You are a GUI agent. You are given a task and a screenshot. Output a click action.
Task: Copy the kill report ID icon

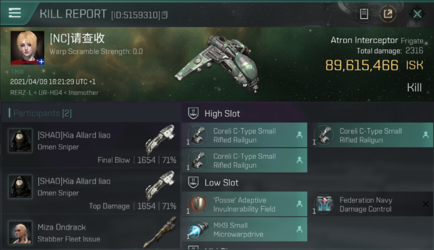(x=164, y=15)
